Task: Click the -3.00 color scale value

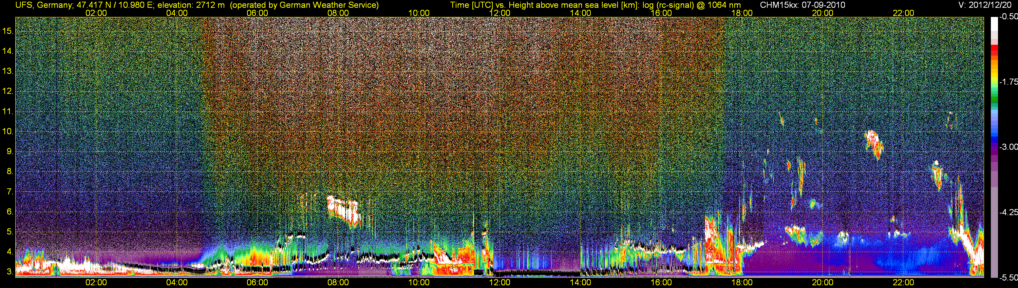Action: point(1008,147)
